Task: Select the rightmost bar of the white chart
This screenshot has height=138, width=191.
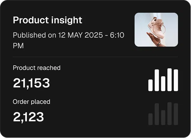Action: [176, 80]
